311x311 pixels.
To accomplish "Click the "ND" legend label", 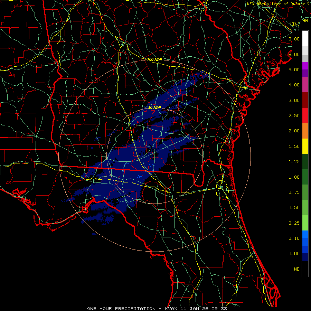I will click(x=297, y=269).
